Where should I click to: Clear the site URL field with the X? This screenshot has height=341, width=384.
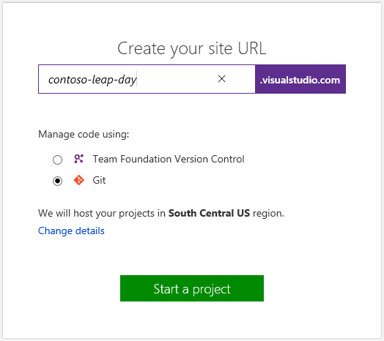(x=221, y=79)
